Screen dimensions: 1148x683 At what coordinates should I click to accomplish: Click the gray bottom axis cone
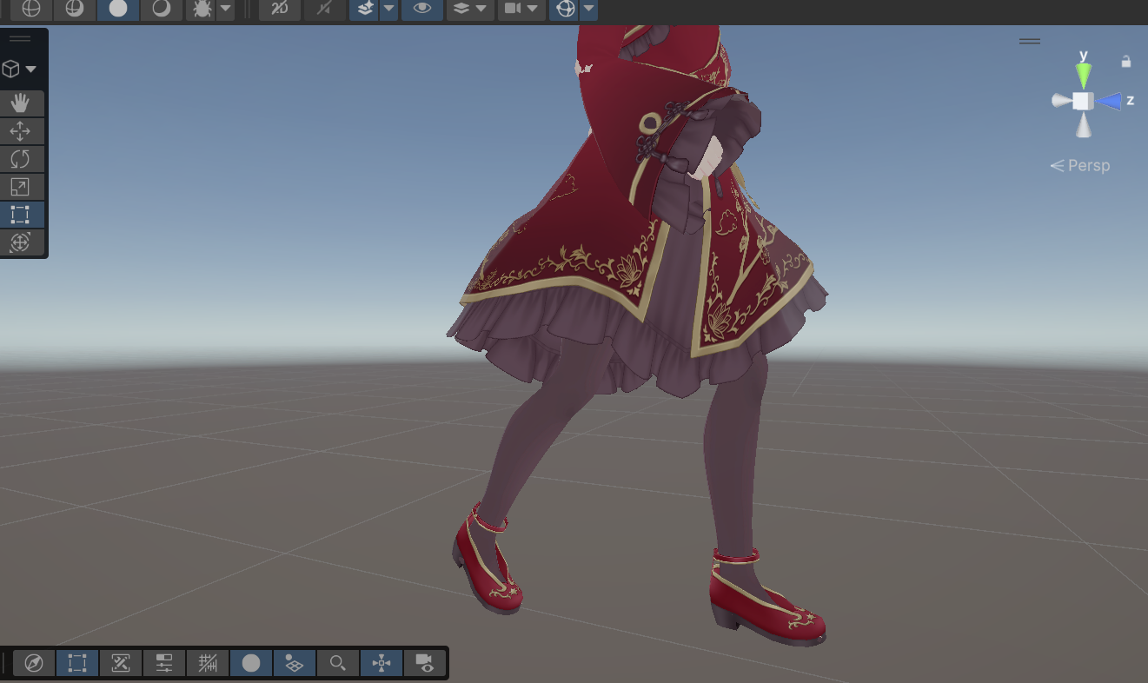point(1083,126)
